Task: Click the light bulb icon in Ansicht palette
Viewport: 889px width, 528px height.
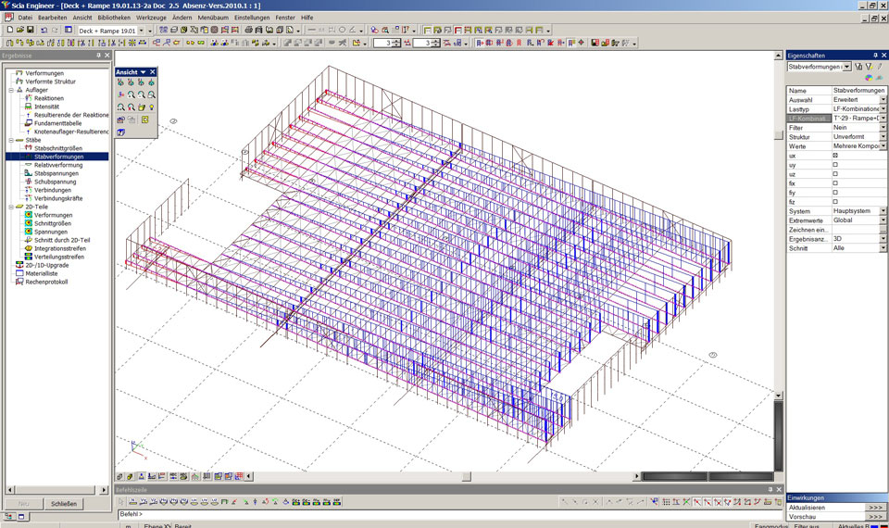Action: pyautogui.click(x=150, y=107)
